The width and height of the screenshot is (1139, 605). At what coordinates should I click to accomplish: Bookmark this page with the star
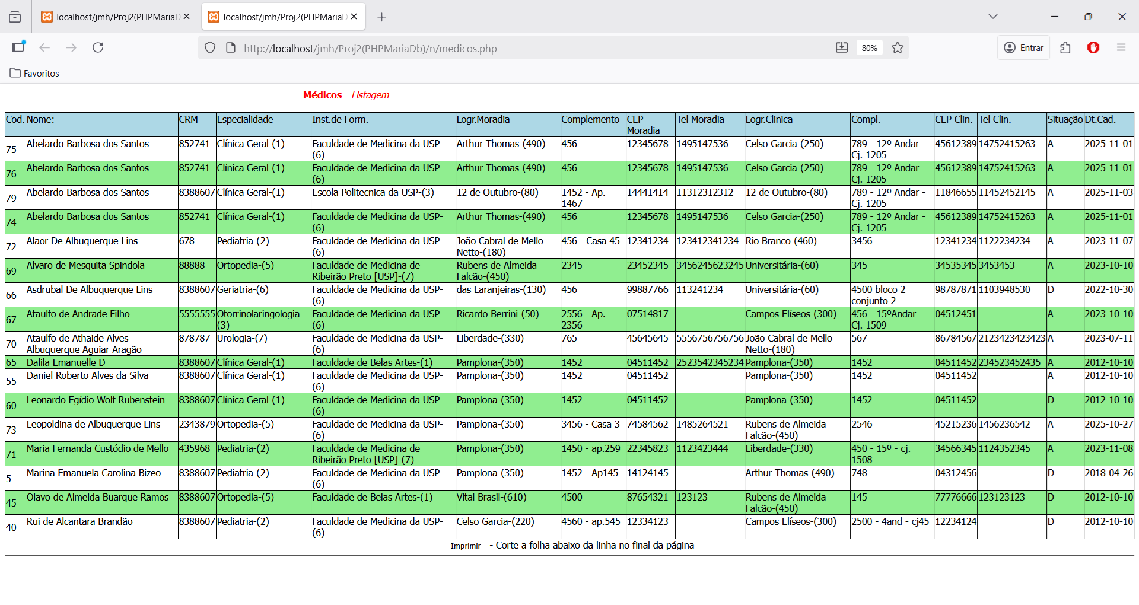pyautogui.click(x=898, y=47)
